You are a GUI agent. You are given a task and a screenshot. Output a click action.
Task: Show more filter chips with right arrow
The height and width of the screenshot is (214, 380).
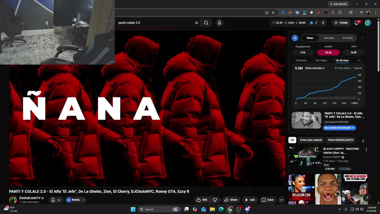[363, 141]
